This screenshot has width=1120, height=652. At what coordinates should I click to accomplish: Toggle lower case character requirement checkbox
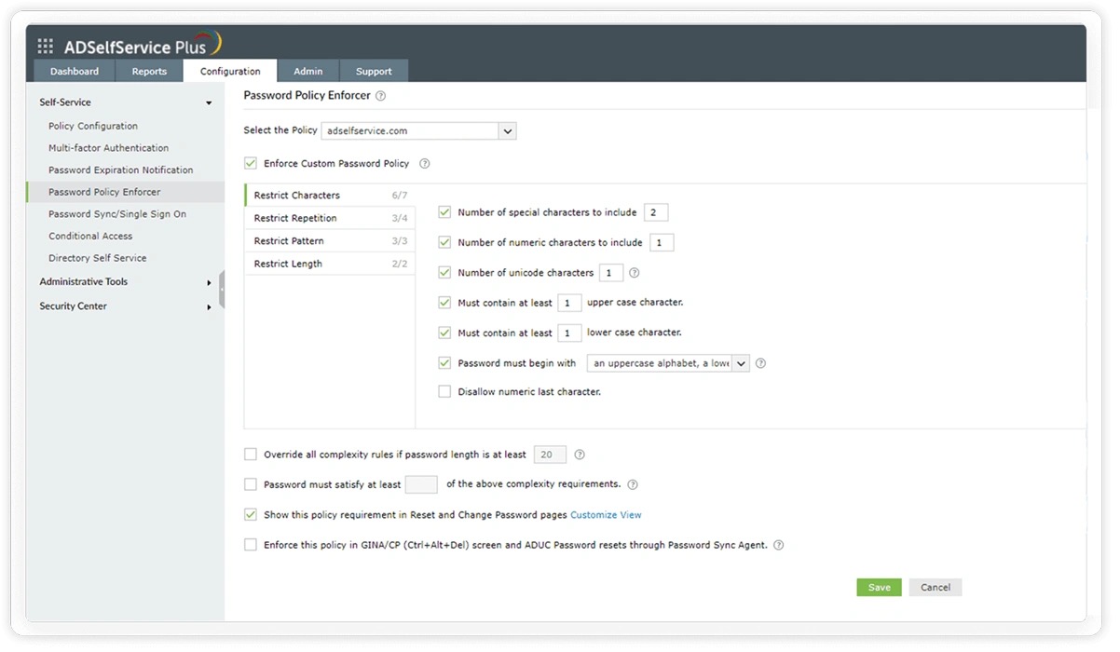(x=444, y=333)
